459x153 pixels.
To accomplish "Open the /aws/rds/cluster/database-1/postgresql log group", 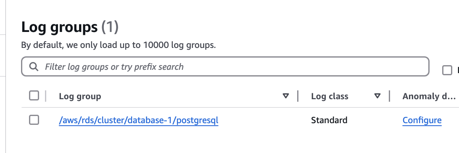I will [x=138, y=120].
